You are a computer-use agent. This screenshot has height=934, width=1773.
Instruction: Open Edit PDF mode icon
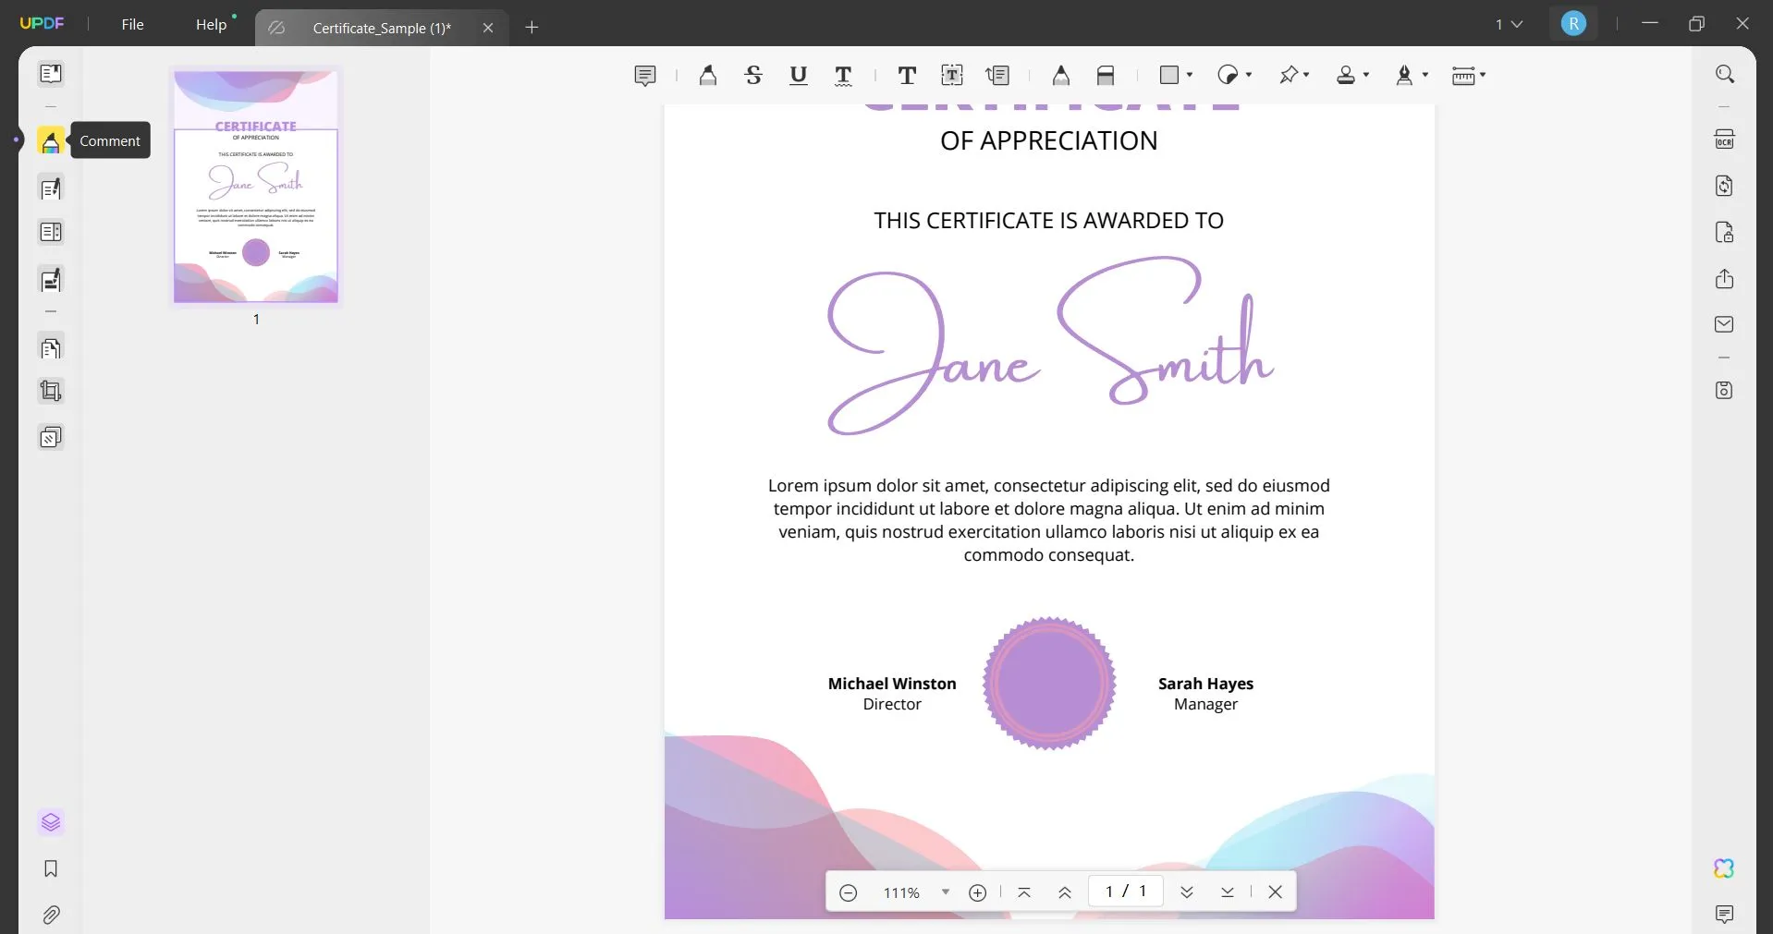coord(51,188)
